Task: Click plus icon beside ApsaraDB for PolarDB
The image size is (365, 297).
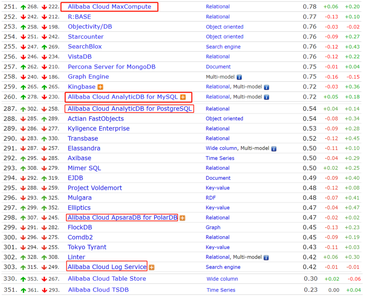Action: [x=182, y=218]
